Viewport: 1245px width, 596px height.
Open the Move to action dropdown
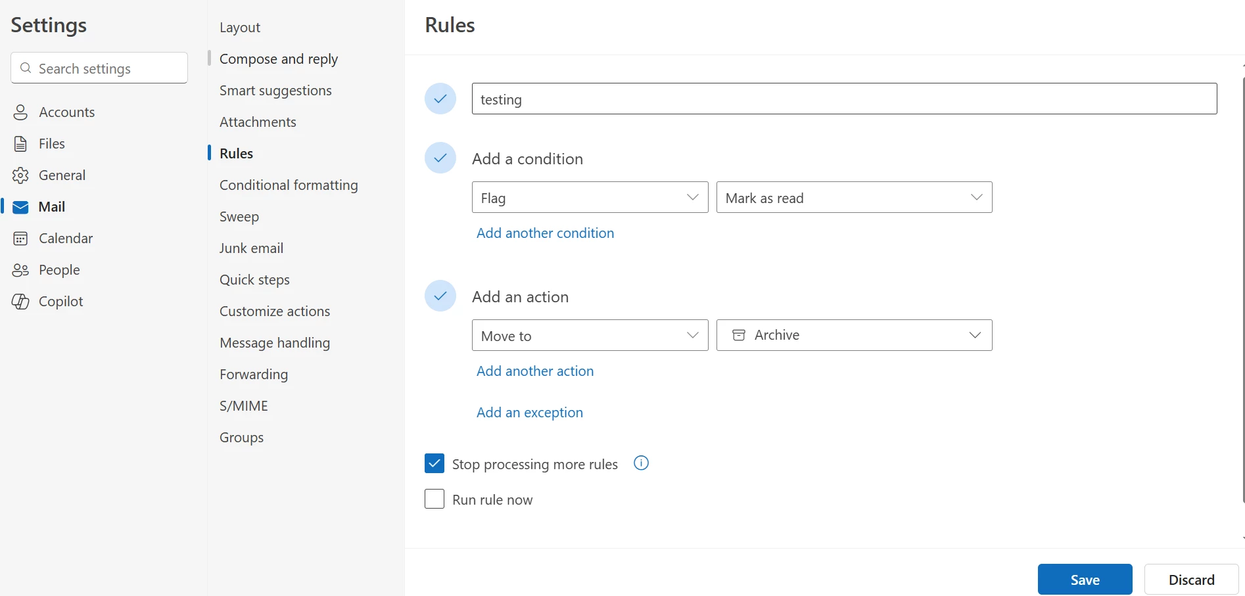tap(590, 335)
